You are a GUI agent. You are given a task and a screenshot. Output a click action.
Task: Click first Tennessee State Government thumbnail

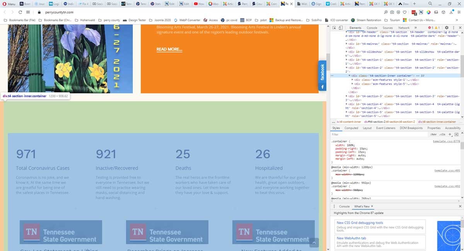[61, 232]
